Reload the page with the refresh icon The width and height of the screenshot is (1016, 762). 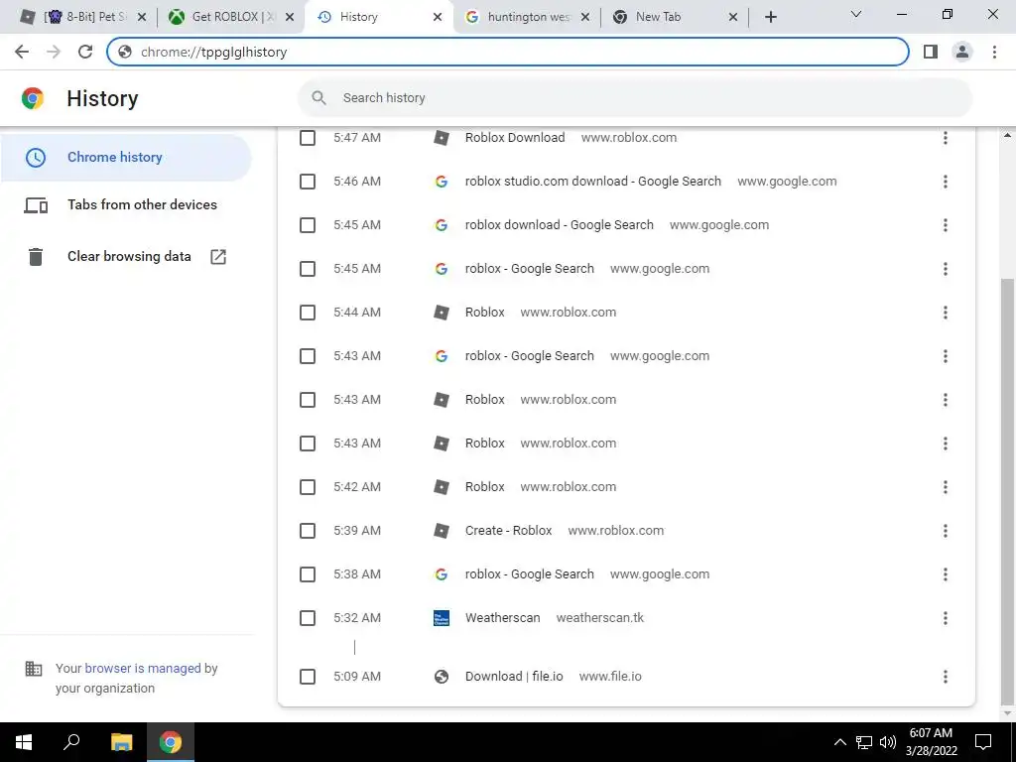click(x=85, y=52)
